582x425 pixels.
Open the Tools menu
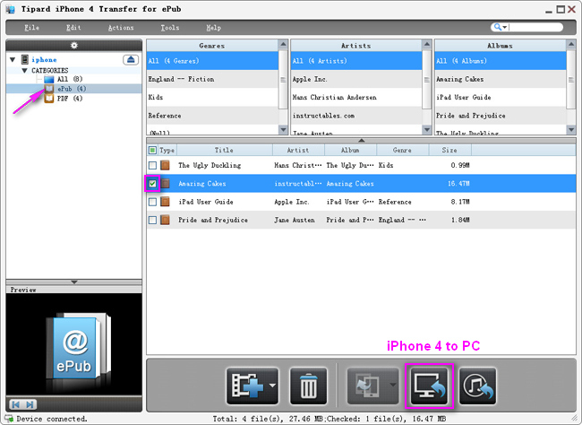coord(170,28)
